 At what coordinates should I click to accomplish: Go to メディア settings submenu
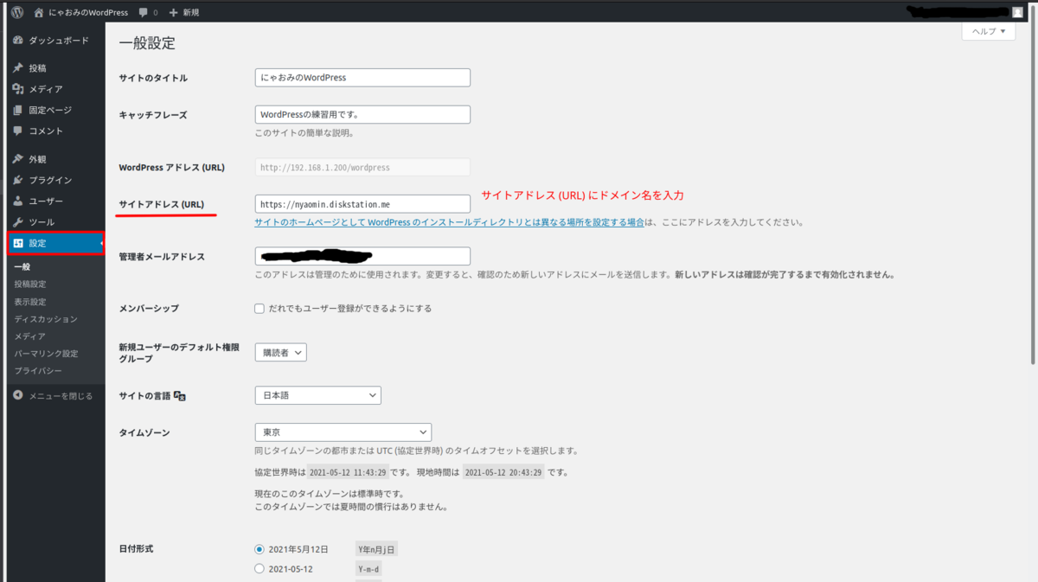tap(30, 336)
